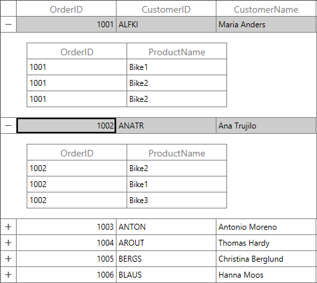Select the ANATR customer ID cell
The width and height of the screenshot is (317, 283).
166,126
